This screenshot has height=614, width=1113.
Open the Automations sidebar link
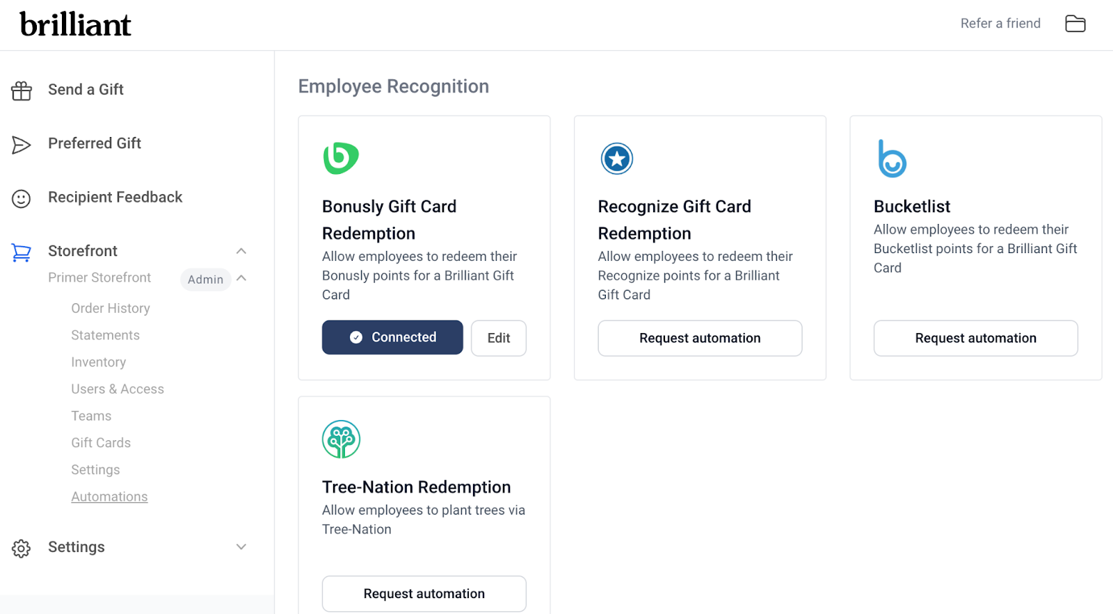pyautogui.click(x=109, y=496)
